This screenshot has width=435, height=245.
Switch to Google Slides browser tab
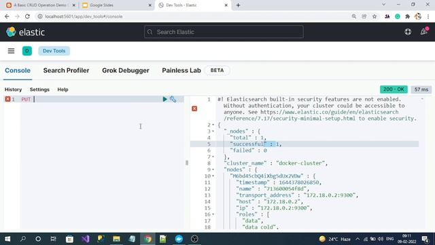point(116,5)
